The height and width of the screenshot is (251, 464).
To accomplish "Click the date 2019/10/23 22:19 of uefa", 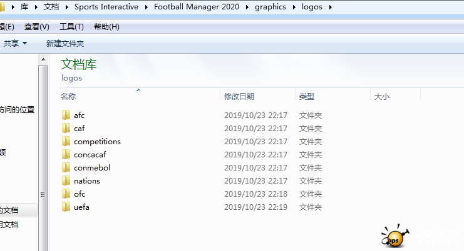I will click(255, 207).
